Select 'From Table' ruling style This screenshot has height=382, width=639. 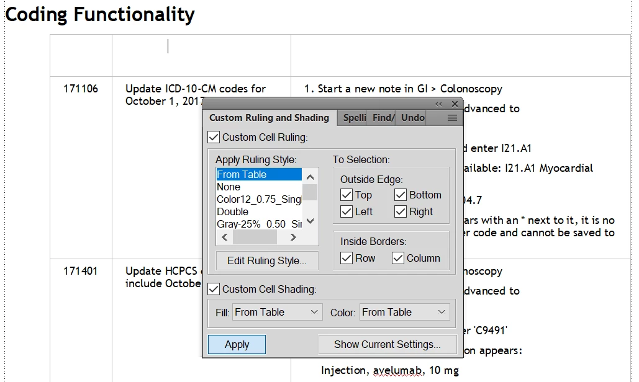(259, 174)
